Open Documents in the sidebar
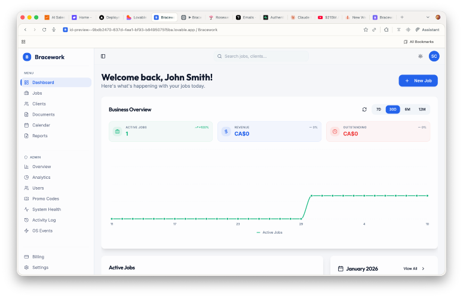The image size is (463, 298). (x=56, y=114)
